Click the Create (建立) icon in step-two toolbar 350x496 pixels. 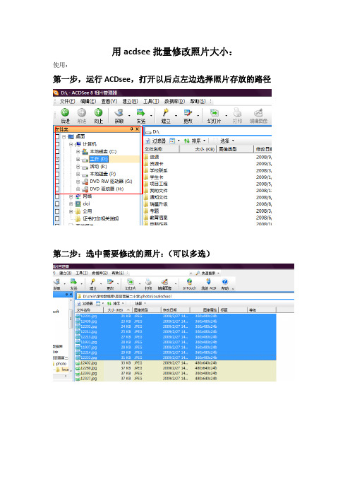click(x=93, y=281)
